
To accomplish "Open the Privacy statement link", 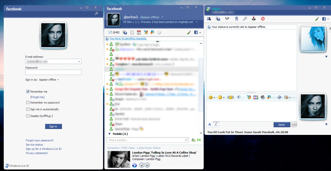I will [37, 153].
